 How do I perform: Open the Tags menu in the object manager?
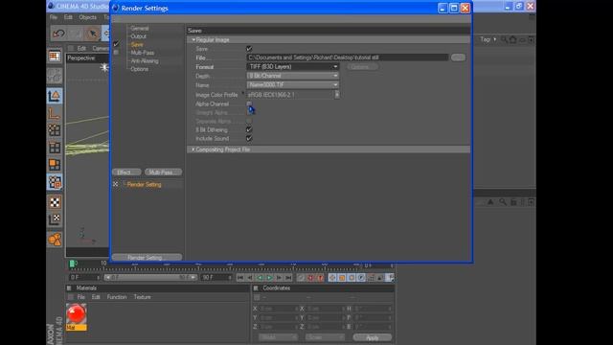488,39
